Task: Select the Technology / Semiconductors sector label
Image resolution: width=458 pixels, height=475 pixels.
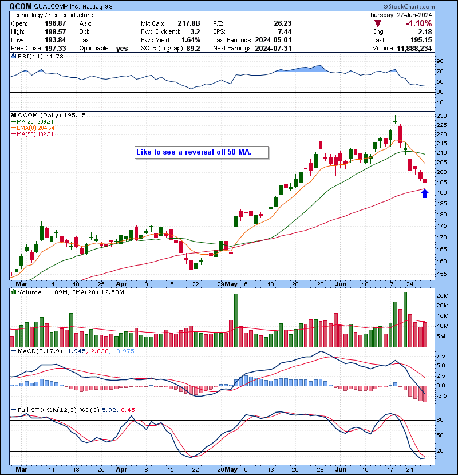Action: tap(52, 15)
